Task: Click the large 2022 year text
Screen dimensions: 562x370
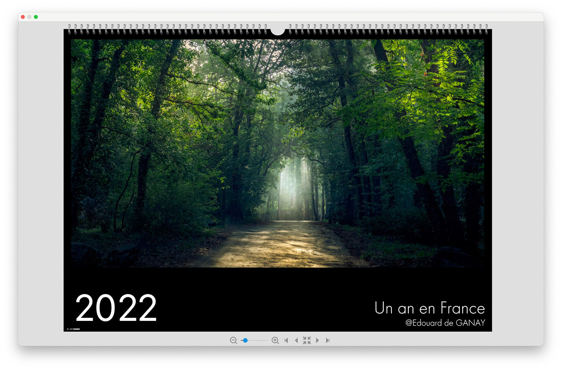Action: pos(116,308)
